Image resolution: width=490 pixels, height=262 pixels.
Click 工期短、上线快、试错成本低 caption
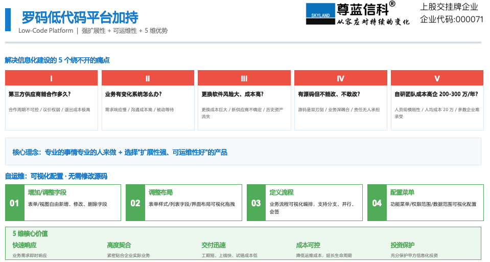[230, 255]
